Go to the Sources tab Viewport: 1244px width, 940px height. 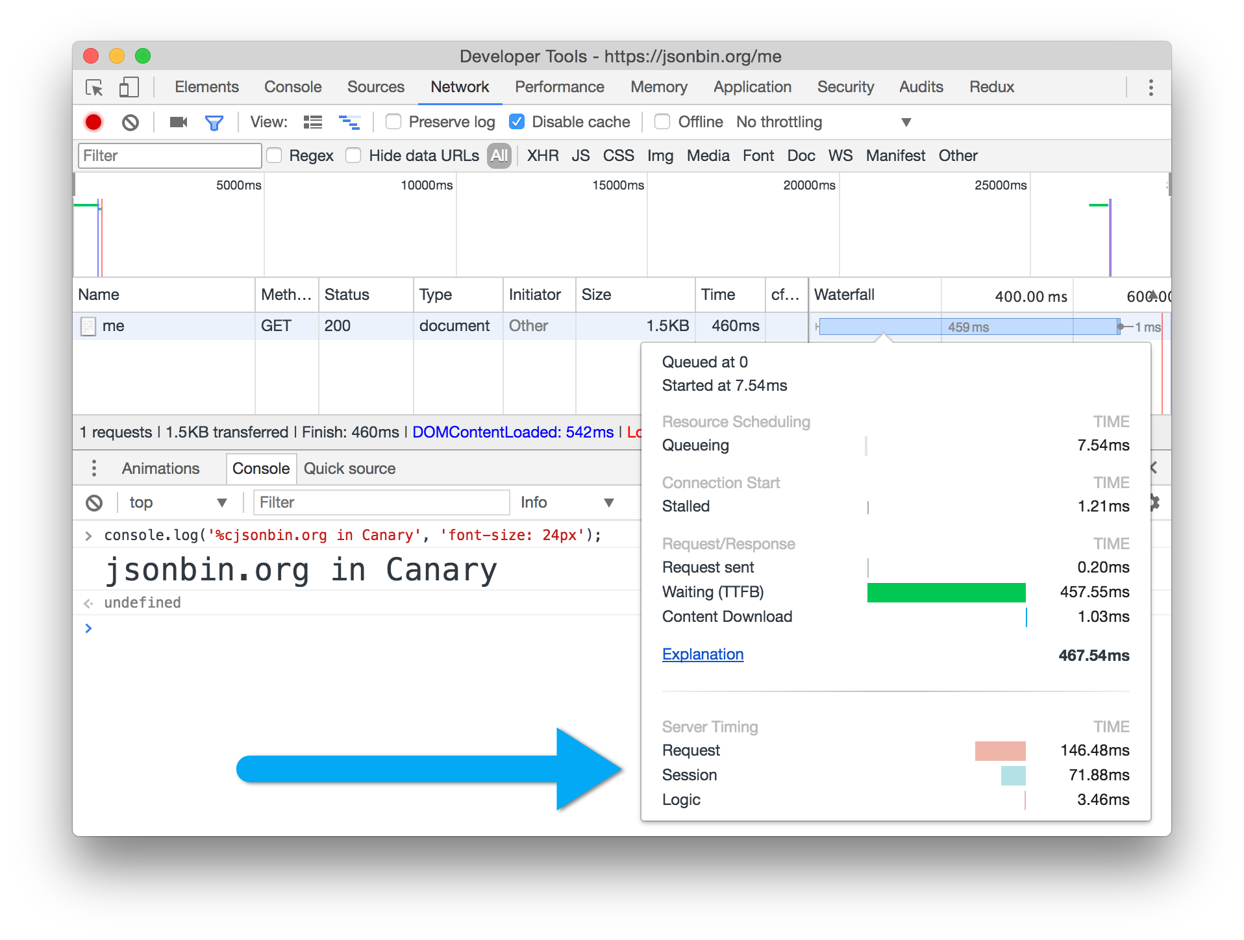click(x=375, y=87)
